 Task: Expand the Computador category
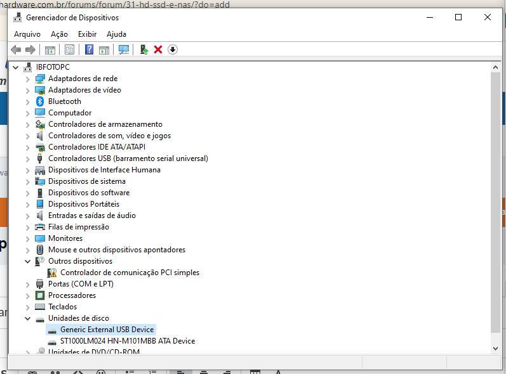[28, 113]
